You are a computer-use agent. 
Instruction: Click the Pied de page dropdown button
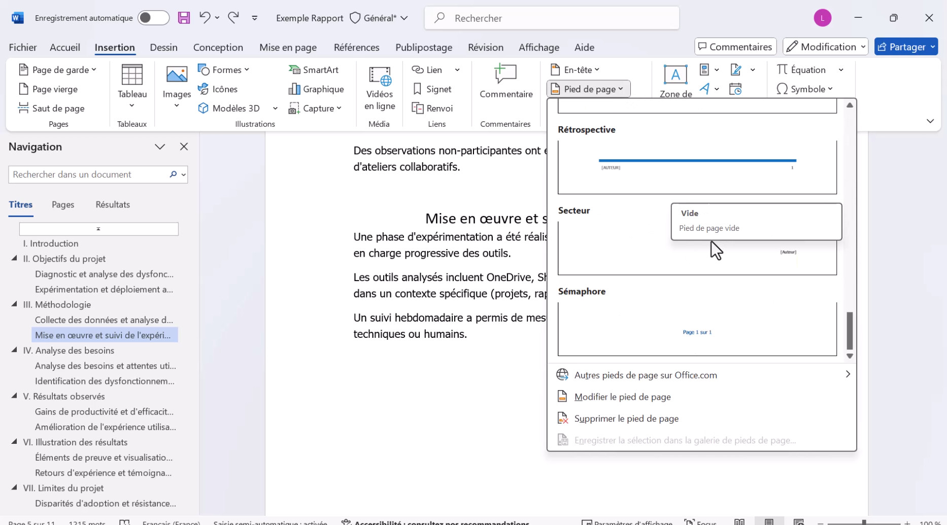[x=588, y=89]
